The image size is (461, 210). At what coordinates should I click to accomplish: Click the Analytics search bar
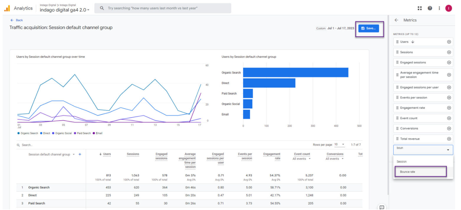pyautogui.click(x=163, y=8)
